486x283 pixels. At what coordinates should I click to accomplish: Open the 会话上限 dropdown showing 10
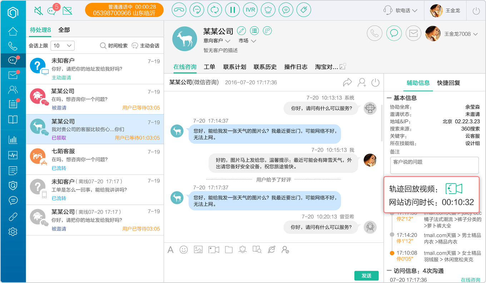point(63,46)
